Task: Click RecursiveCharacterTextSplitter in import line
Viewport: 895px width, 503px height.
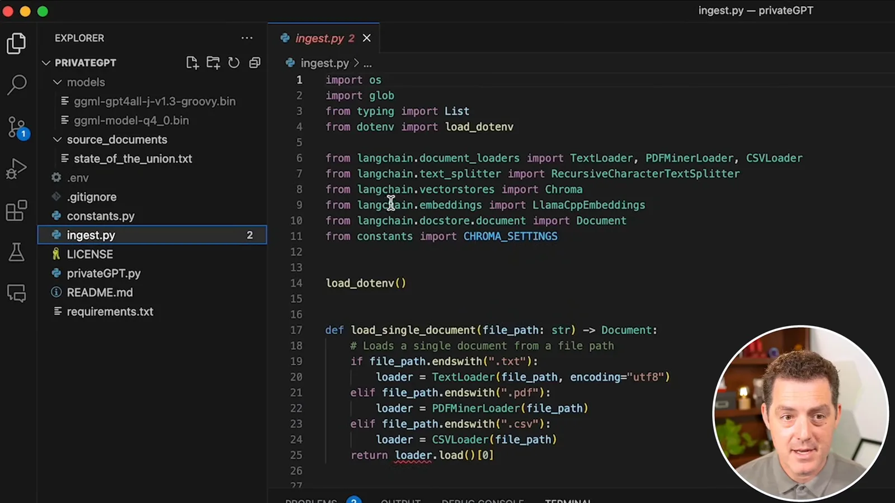Action: click(645, 174)
